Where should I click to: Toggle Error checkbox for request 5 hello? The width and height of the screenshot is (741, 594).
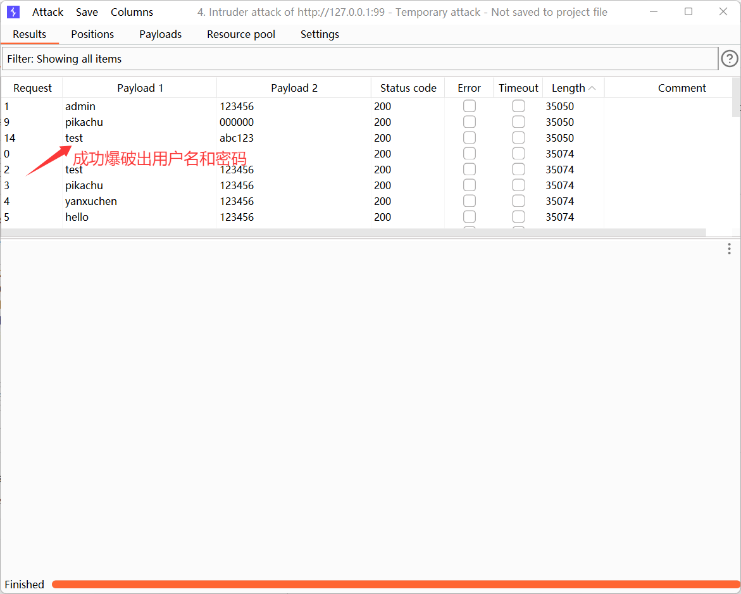click(470, 216)
